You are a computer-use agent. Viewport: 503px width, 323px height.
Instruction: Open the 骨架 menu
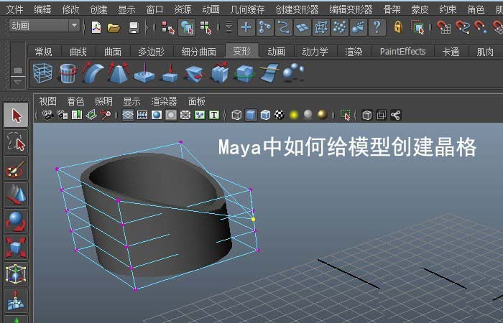click(x=392, y=9)
